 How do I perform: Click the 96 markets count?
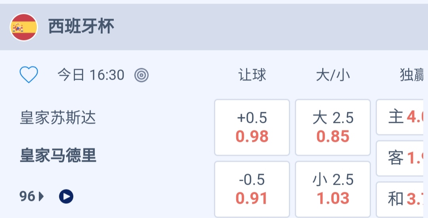pos(27,196)
